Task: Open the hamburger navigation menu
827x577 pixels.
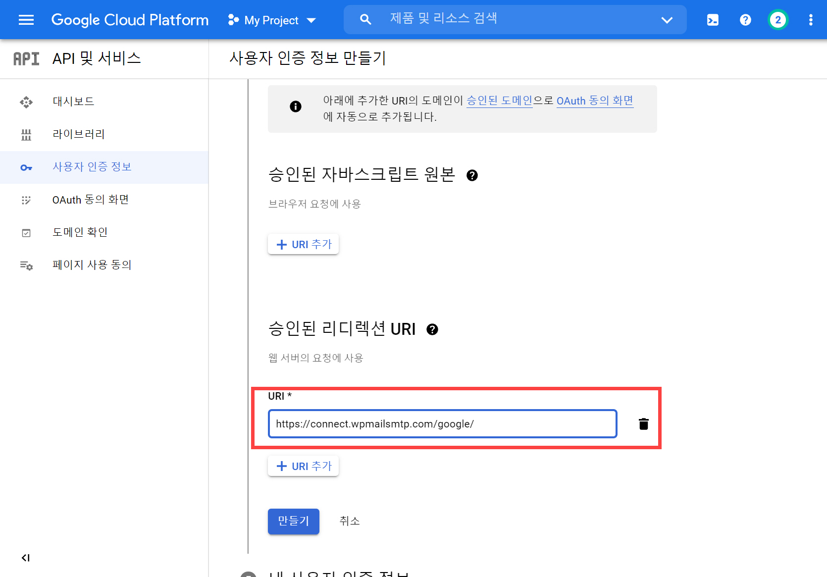Action: 26,20
